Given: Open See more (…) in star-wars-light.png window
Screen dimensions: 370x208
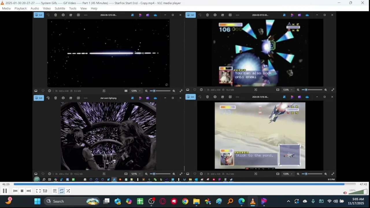Looking at the screenshot, I should point(86,98).
